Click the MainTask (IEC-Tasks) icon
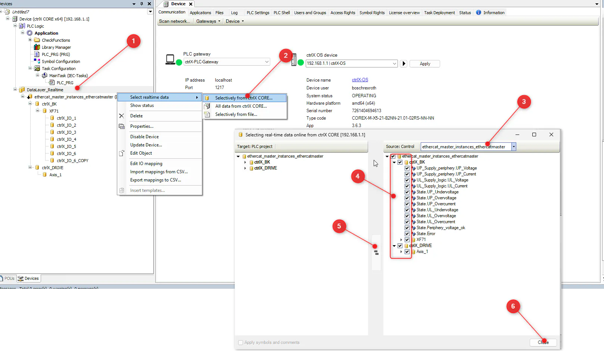Image resolution: width=604 pixels, height=351 pixels. point(44,75)
